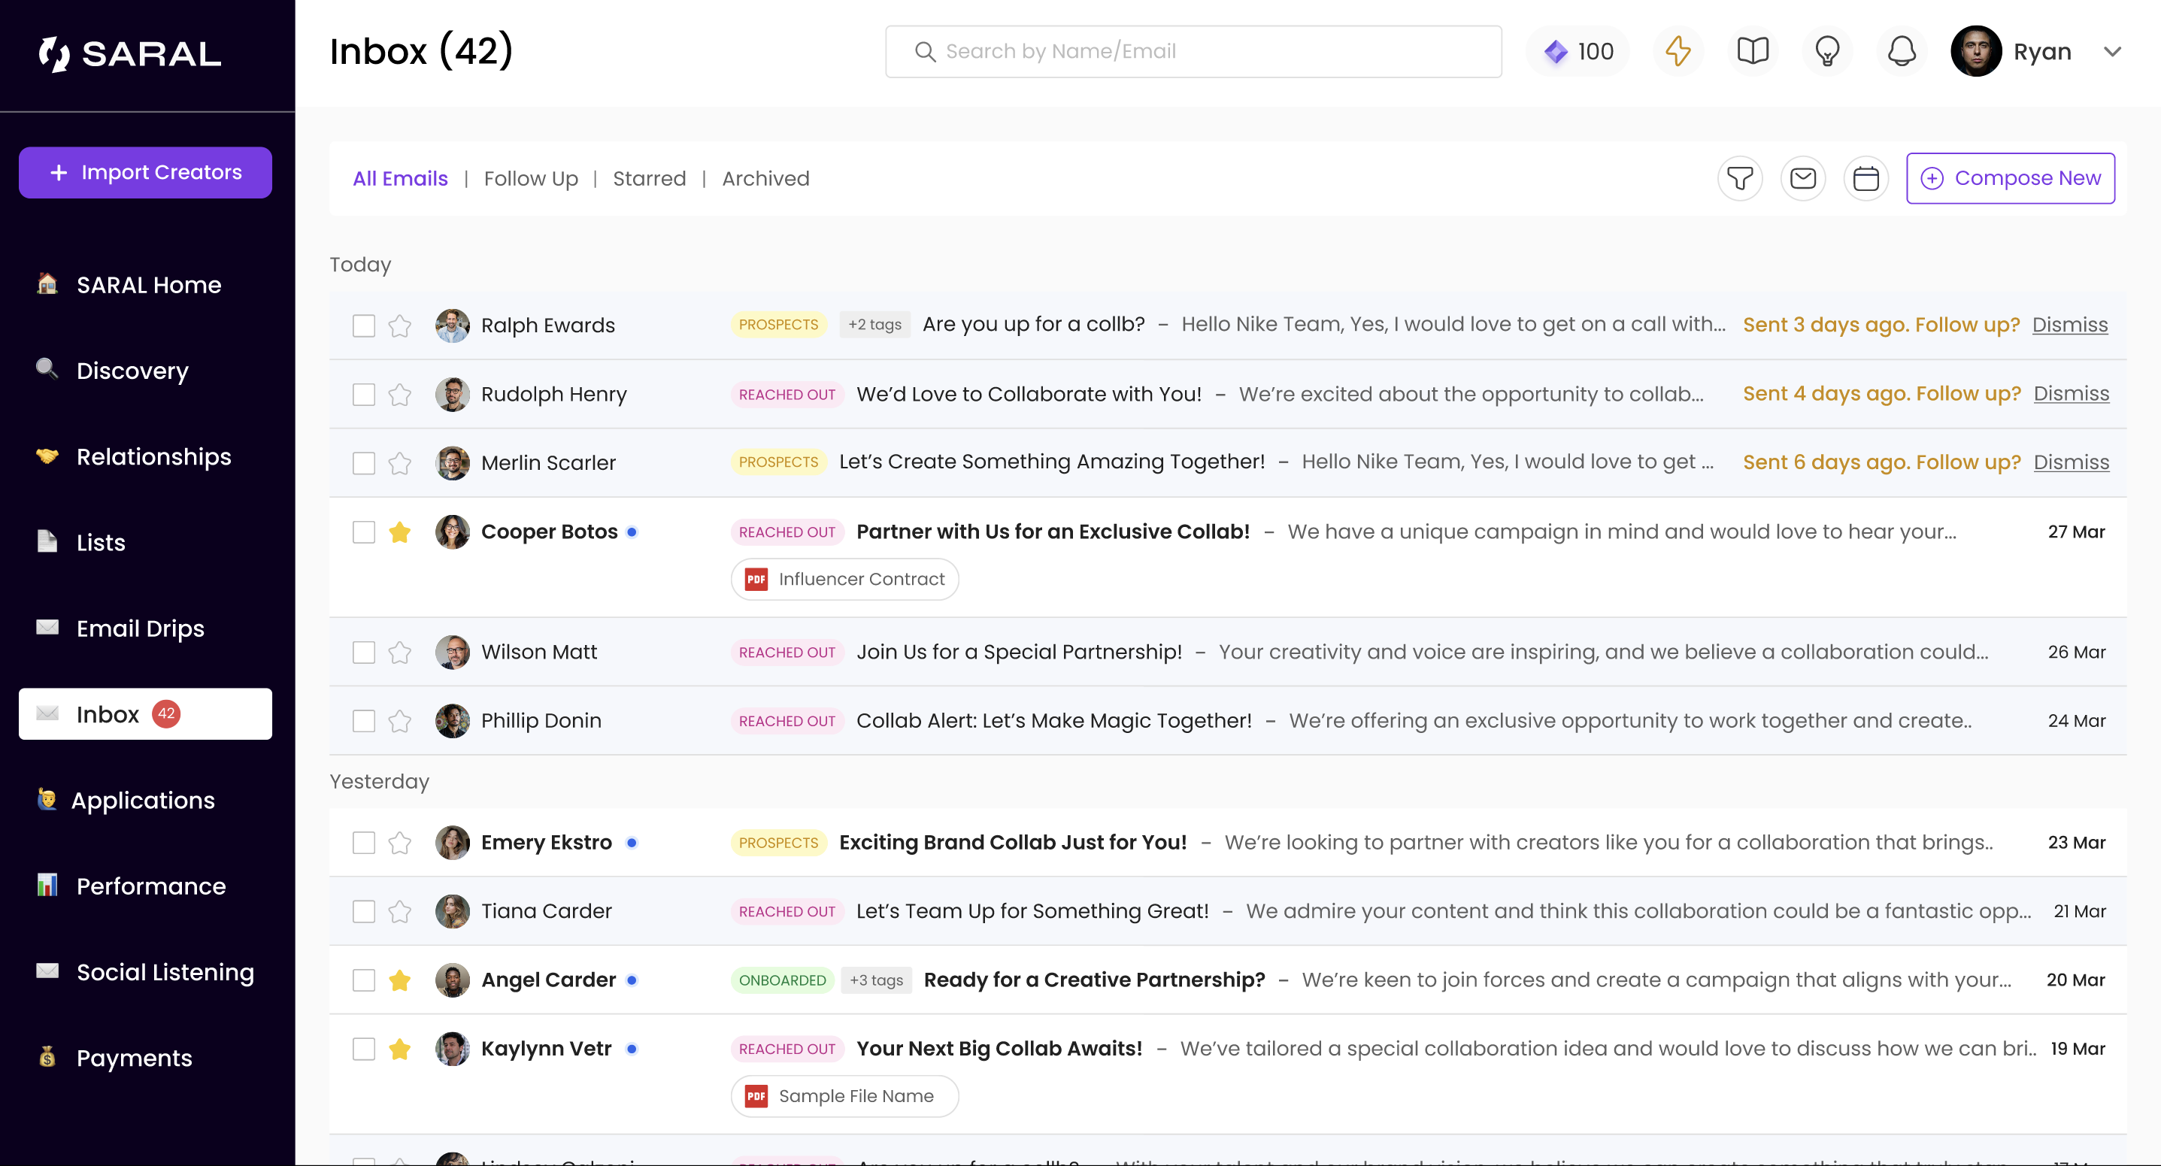The width and height of the screenshot is (2161, 1166).
Task: Open Influencer Contract PDF attachment
Action: 844,579
